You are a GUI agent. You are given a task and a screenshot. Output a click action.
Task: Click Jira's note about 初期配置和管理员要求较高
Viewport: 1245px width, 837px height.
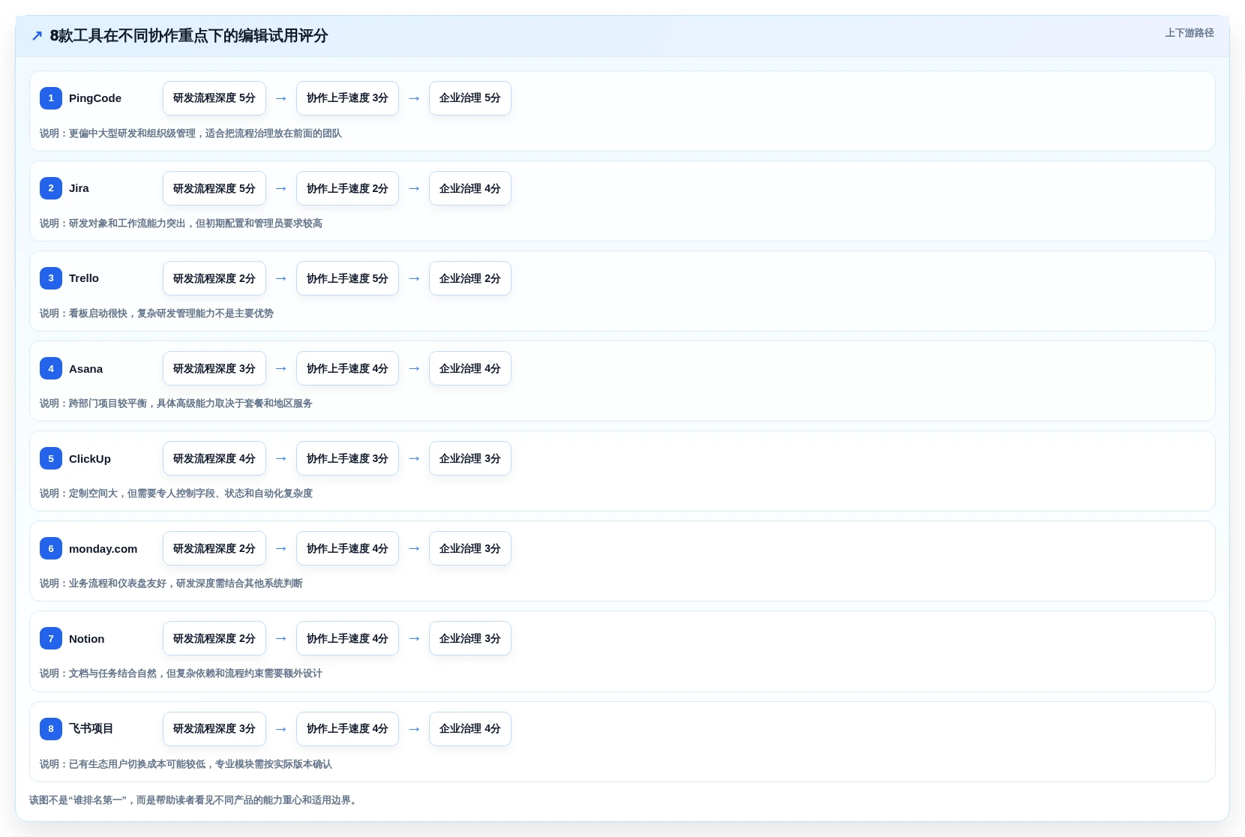(181, 223)
